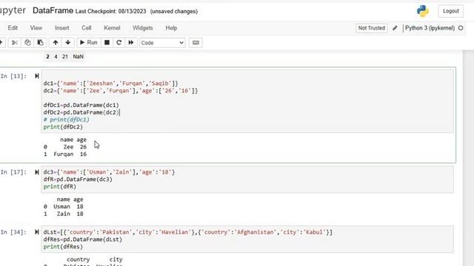Open the Edit menu

tap(13, 28)
